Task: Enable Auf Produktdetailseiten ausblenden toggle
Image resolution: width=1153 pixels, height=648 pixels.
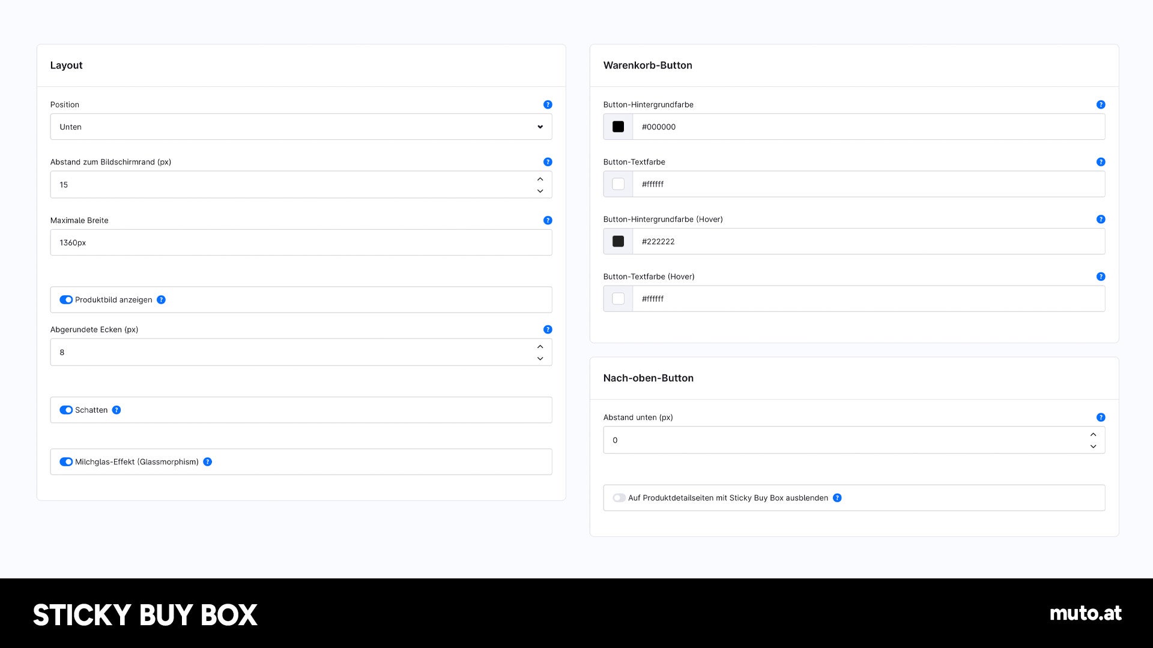Action: [x=619, y=498]
